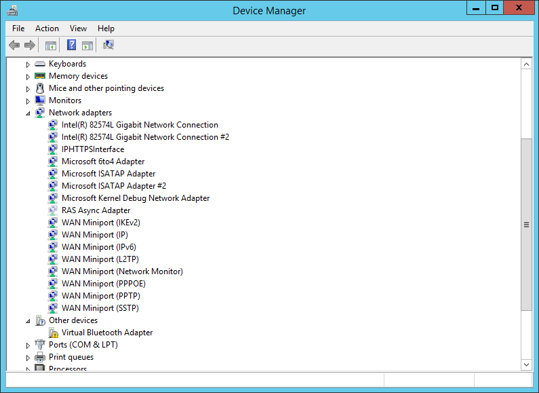Viewport: 539px width, 393px height.
Task: Click the icon beside WAN Miniport (SSTP)
Action: coord(53,308)
